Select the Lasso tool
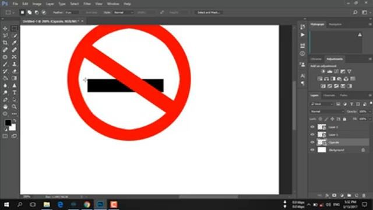 click(5, 36)
